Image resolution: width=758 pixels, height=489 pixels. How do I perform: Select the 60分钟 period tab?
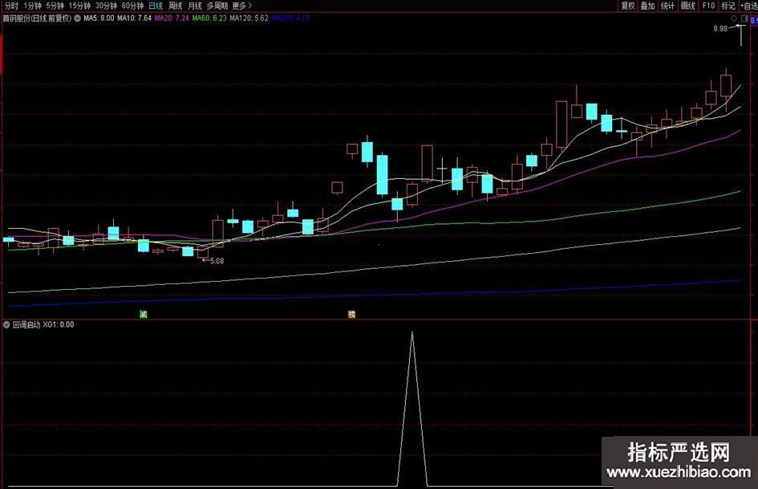pos(132,6)
